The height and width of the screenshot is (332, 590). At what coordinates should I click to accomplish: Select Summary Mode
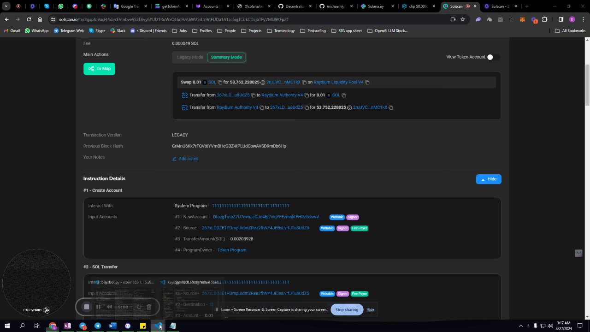point(226,57)
